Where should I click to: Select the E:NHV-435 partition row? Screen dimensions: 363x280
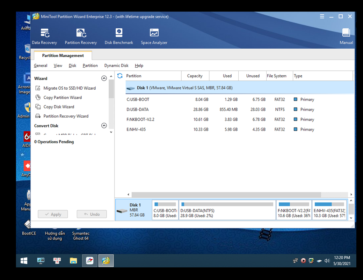(240, 129)
